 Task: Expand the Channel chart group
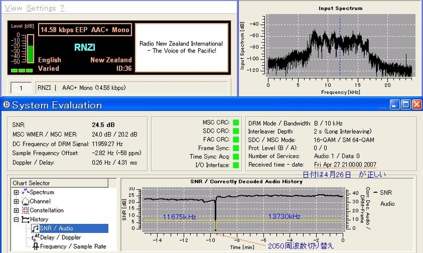[x=16, y=202]
